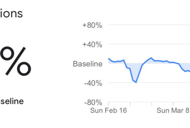Click the large percent symbol
The image size is (190, 128).
point(16,61)
